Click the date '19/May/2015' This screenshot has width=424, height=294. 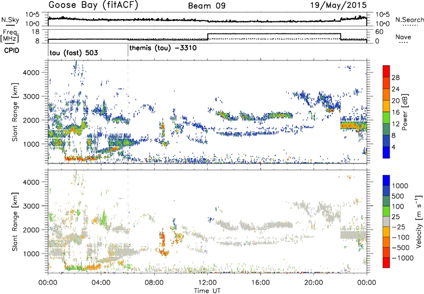[x=338, y=5]
